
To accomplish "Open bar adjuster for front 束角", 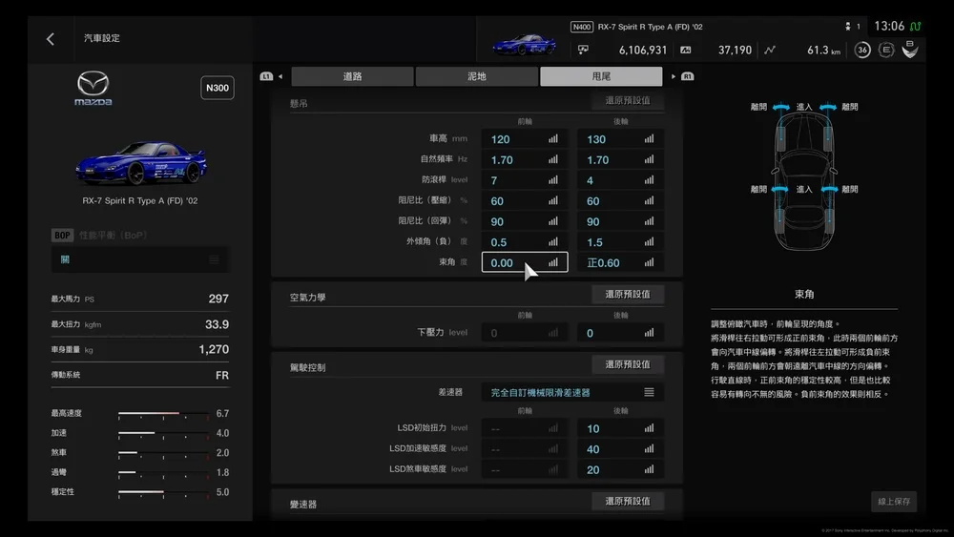I will (x=552, y=262).
